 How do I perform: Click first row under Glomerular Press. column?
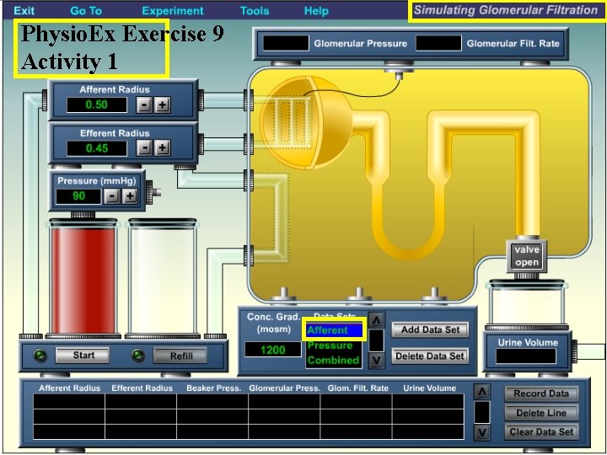click(285, 401)
